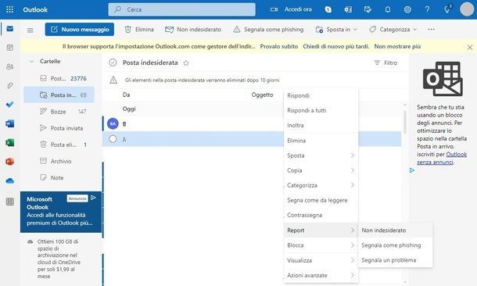The image size is (477, 286).
Task: Open the notifications bell
Action: (388, 9)
